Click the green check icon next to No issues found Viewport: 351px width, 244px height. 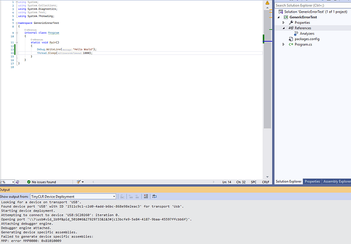coord(28,182)
